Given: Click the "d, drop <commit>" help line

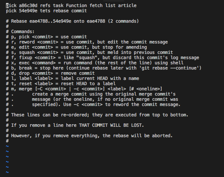Looking at the screenshot, I should pos(33,73).
